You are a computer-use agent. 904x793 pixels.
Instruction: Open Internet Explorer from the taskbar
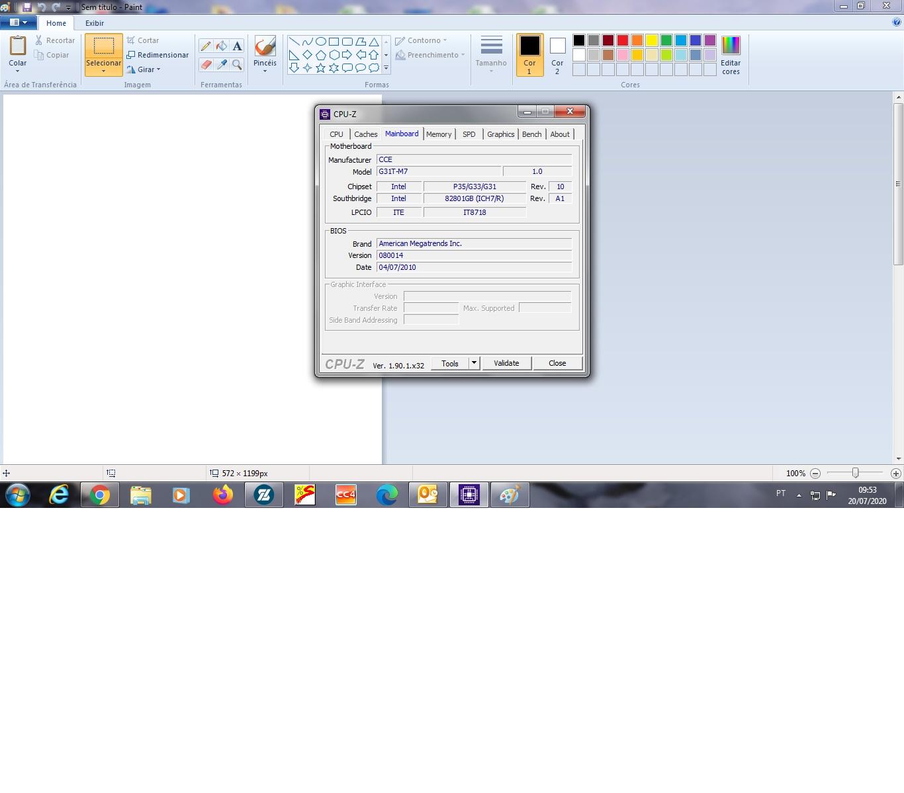59,495
